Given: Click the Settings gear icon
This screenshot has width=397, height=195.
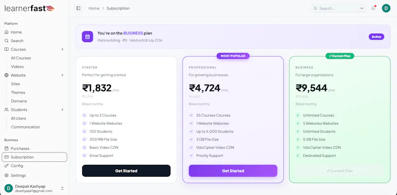Looking at the screenshot, I should tap(6, 175).
